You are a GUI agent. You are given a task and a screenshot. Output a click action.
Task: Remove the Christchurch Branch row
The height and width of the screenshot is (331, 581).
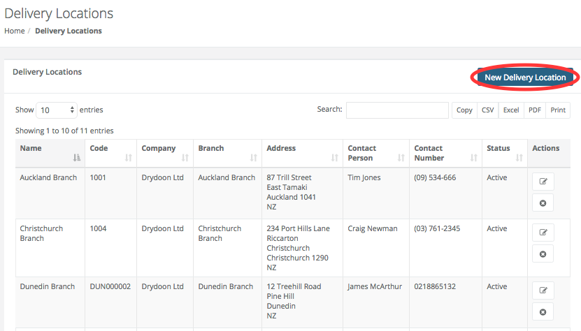543,253
